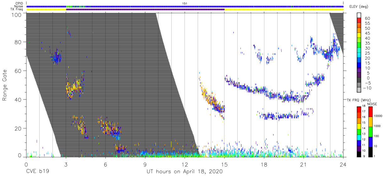Pick the green 100–1000 NOISE colorbar segment

[x=370, y=132]
